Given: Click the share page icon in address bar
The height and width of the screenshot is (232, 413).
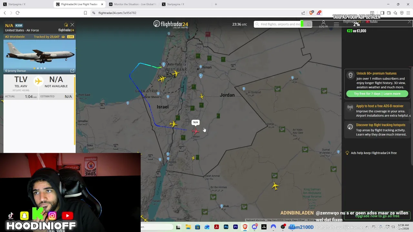Looking at the screenshot, I should click(x=303, y=13).
